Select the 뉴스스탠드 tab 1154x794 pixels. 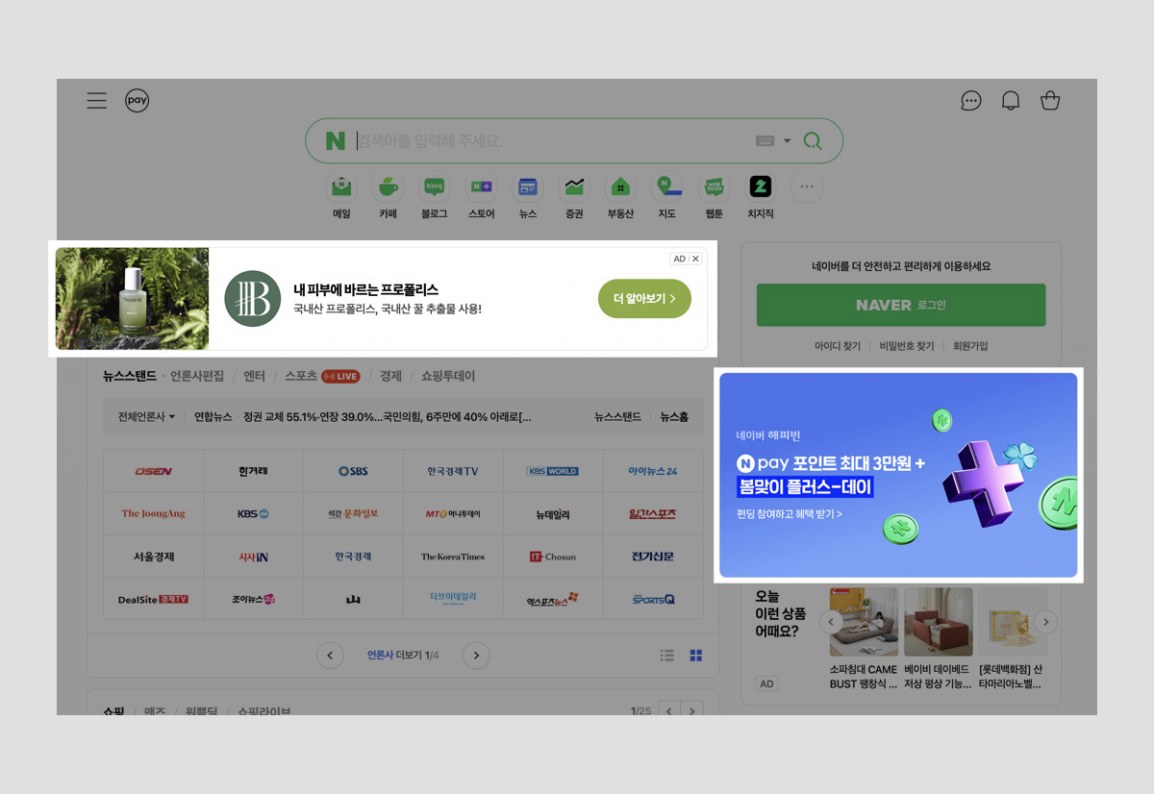[x=130, y=376]
